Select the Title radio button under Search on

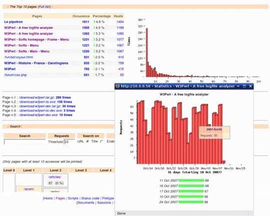pyautogui.click(x=101, y=141)
